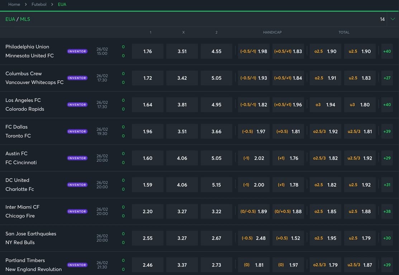Bet on Philadelphia Union win at 1.76
The width and height of the screenshot is (399, 275).
pyautogui.click(x=148, y=51)
